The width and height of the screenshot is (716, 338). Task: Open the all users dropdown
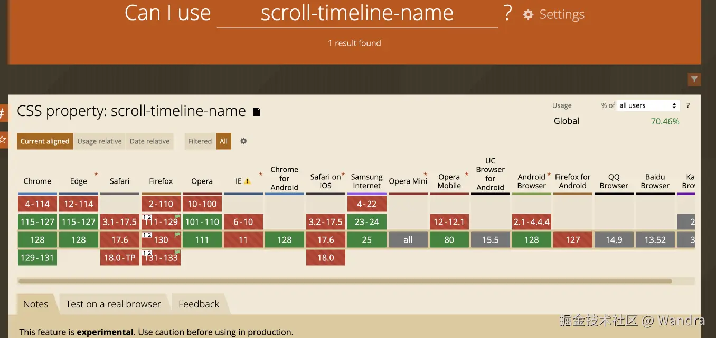click(648, 105)
